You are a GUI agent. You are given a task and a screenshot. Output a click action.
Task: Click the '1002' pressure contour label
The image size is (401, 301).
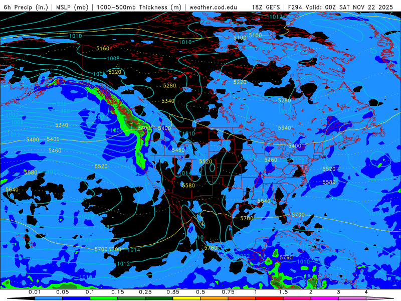[x=12, y=115]
